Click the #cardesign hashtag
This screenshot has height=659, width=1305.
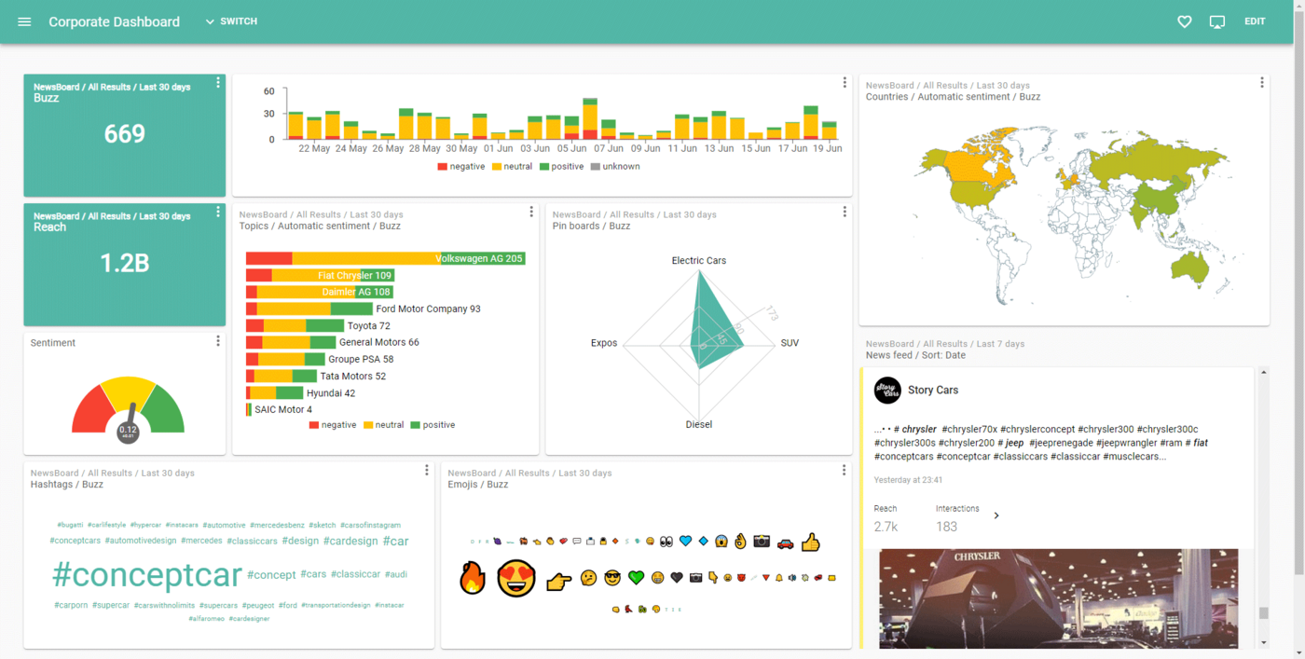click(x=350, y=541)
